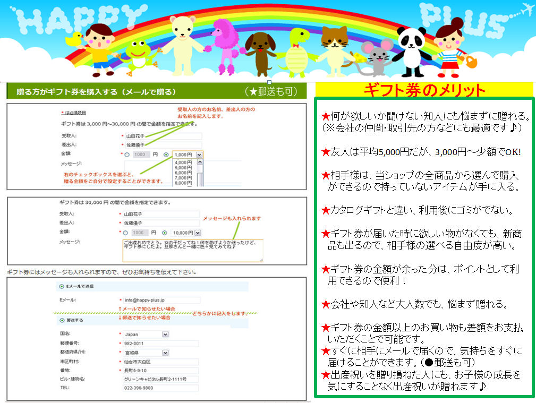536x403 pixels.
Task: Click the airplane cloud icon
Action: tap(527, 8)
